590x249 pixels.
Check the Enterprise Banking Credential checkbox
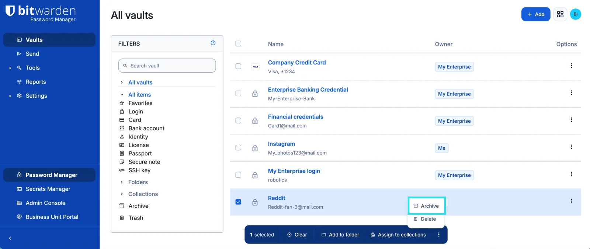click(x=238, y=94)
